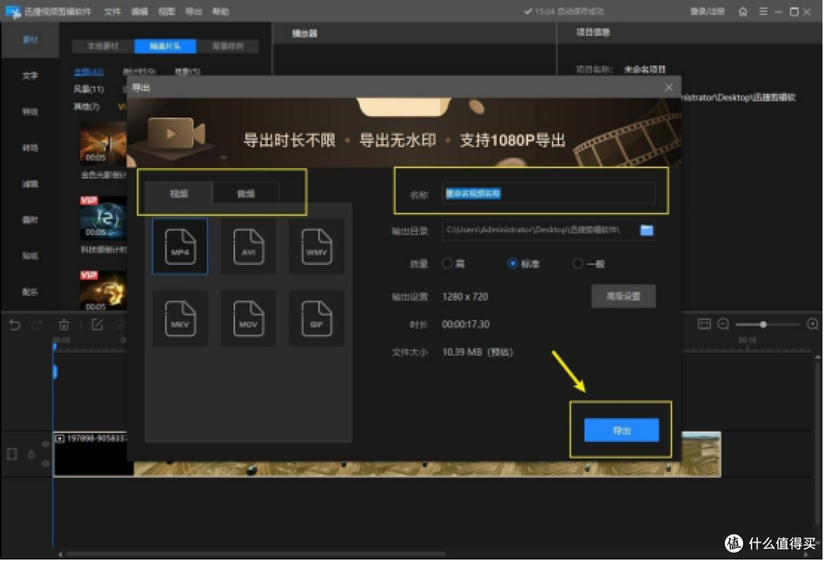Click the "10.39 MB" file size value
The width and height of the screenshot is (824, 561).
pyautogui.click(x=462, y=352)
